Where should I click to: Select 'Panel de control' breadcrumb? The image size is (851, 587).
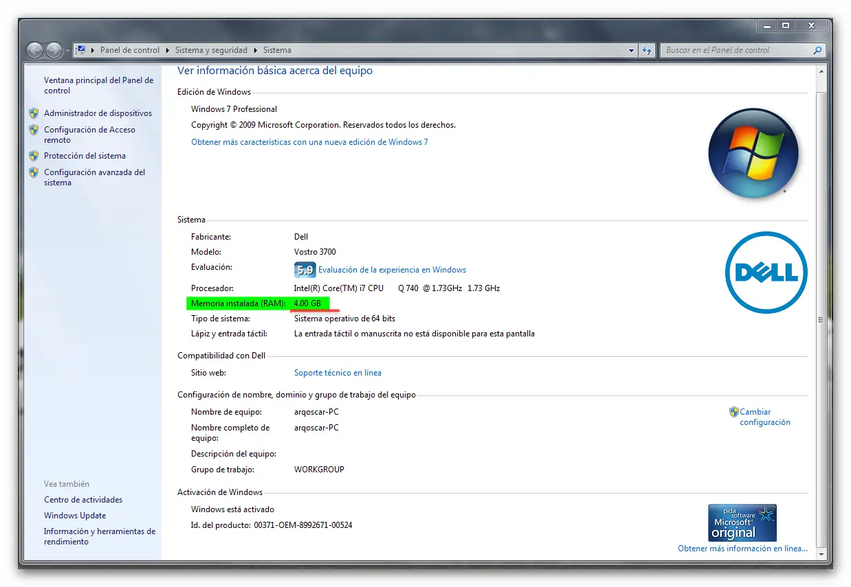(x=130, y=50)
